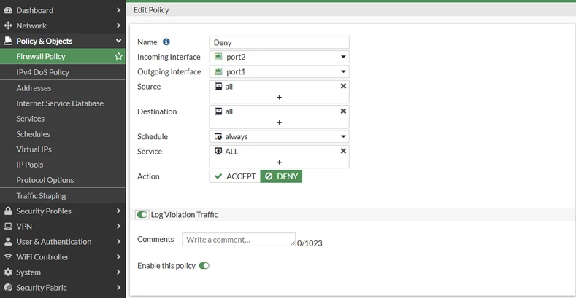Click the info icon beside Name

tap(166, 42)
